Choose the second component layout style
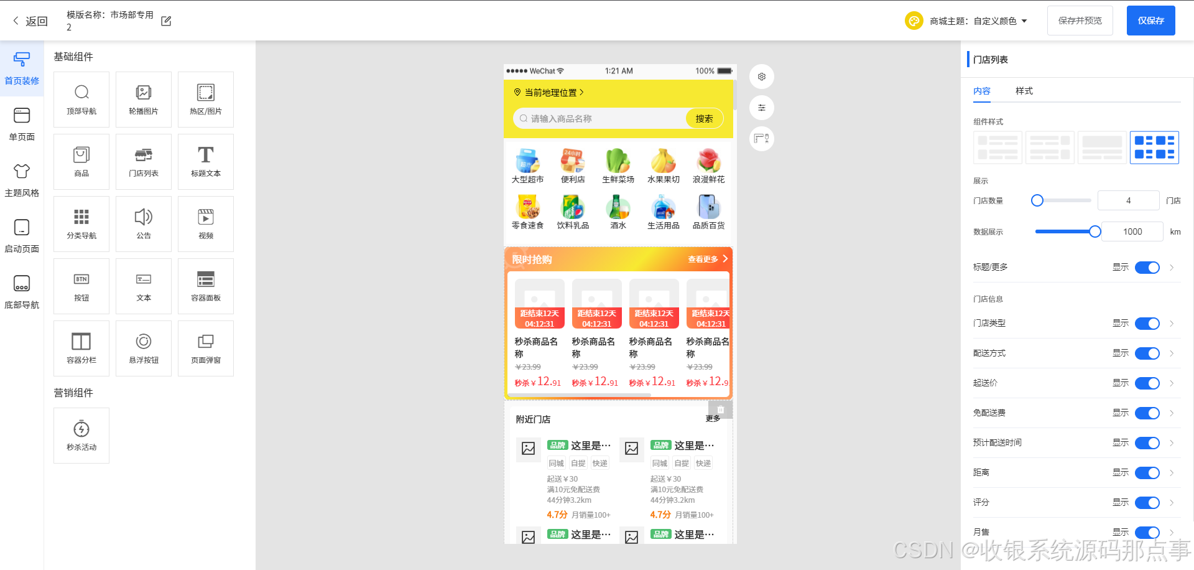The height and width of the screenshot is (570, 1194). click(1050, 147)
